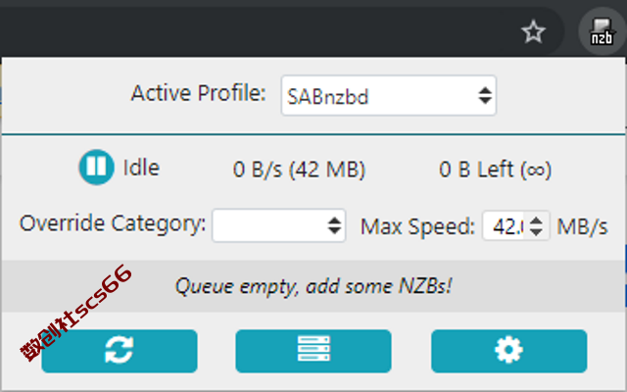The height and width of the screenshot is (392, 627).
Task: Decrease Max Speed with the down arrow
Action: pyautogui.click(x=537, y=232)
